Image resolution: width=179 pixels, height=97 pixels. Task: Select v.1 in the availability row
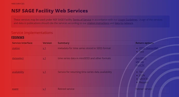(x=44, y=72)
